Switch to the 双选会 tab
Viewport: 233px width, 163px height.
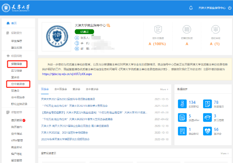coord(45,89)
